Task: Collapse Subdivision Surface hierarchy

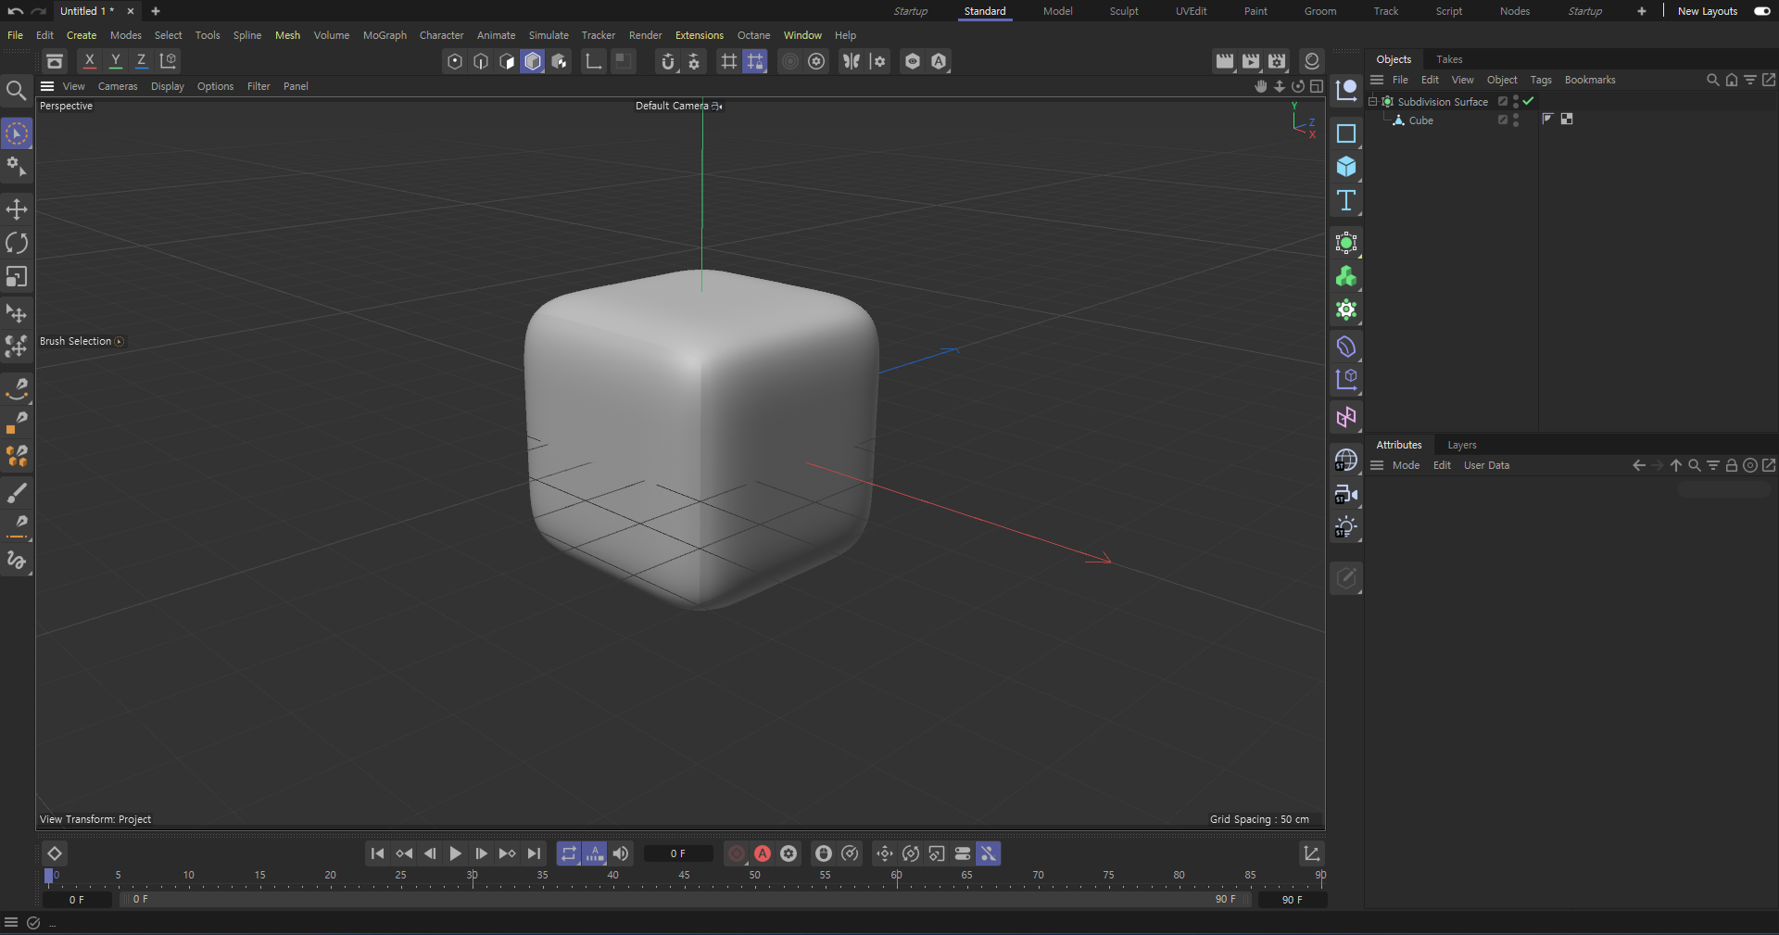Action: click(x=1372, y=101)
